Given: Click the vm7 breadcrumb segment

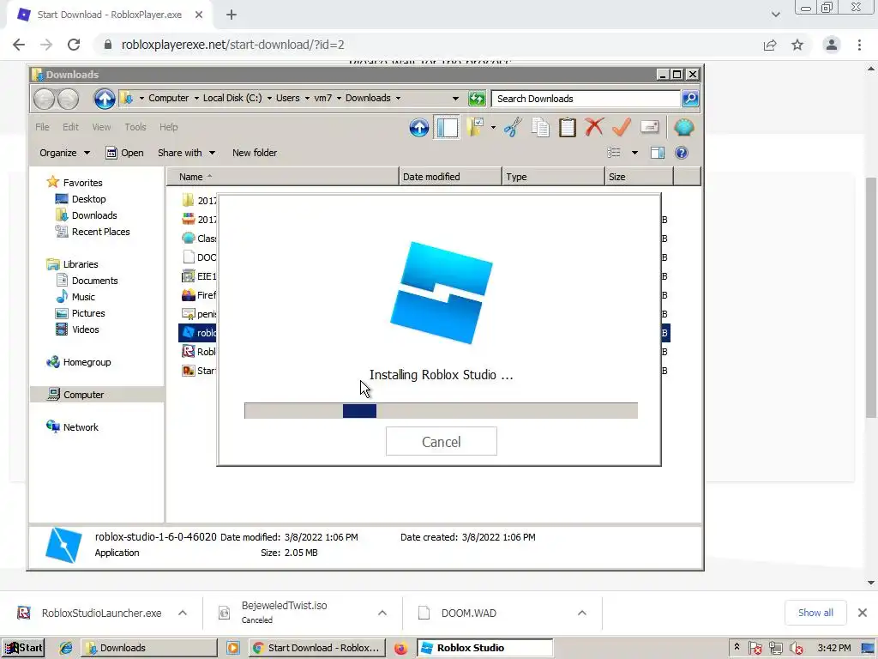Looking at the screenshot, I should pos(322,98).
